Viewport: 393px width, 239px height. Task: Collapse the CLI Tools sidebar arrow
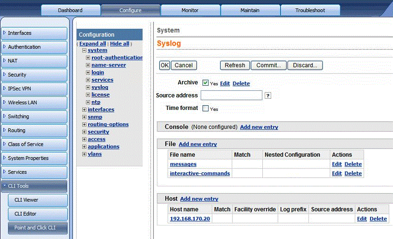5,186
